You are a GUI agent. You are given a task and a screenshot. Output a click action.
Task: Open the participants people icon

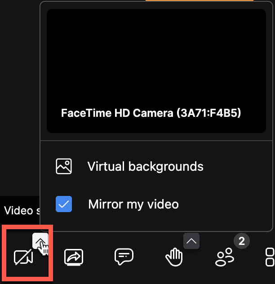coord(225,257)
